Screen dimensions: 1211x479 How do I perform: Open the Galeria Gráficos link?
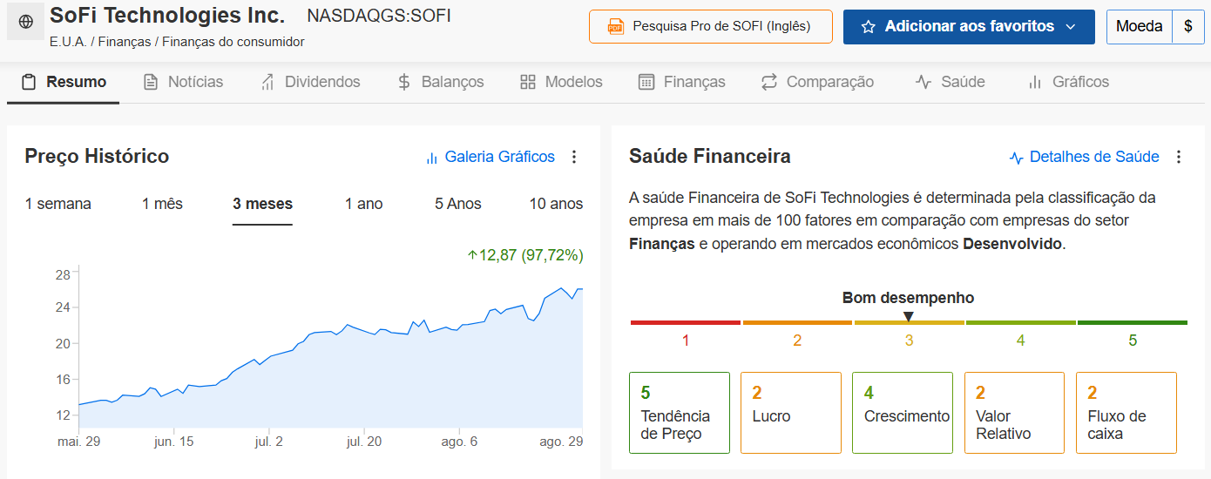[x=500, y=157]
